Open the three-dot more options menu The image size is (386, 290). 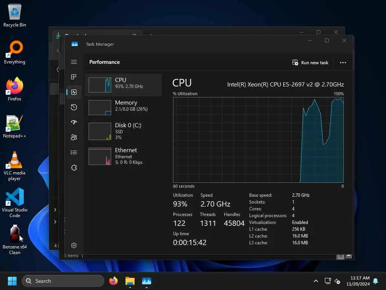pos(343,63)
